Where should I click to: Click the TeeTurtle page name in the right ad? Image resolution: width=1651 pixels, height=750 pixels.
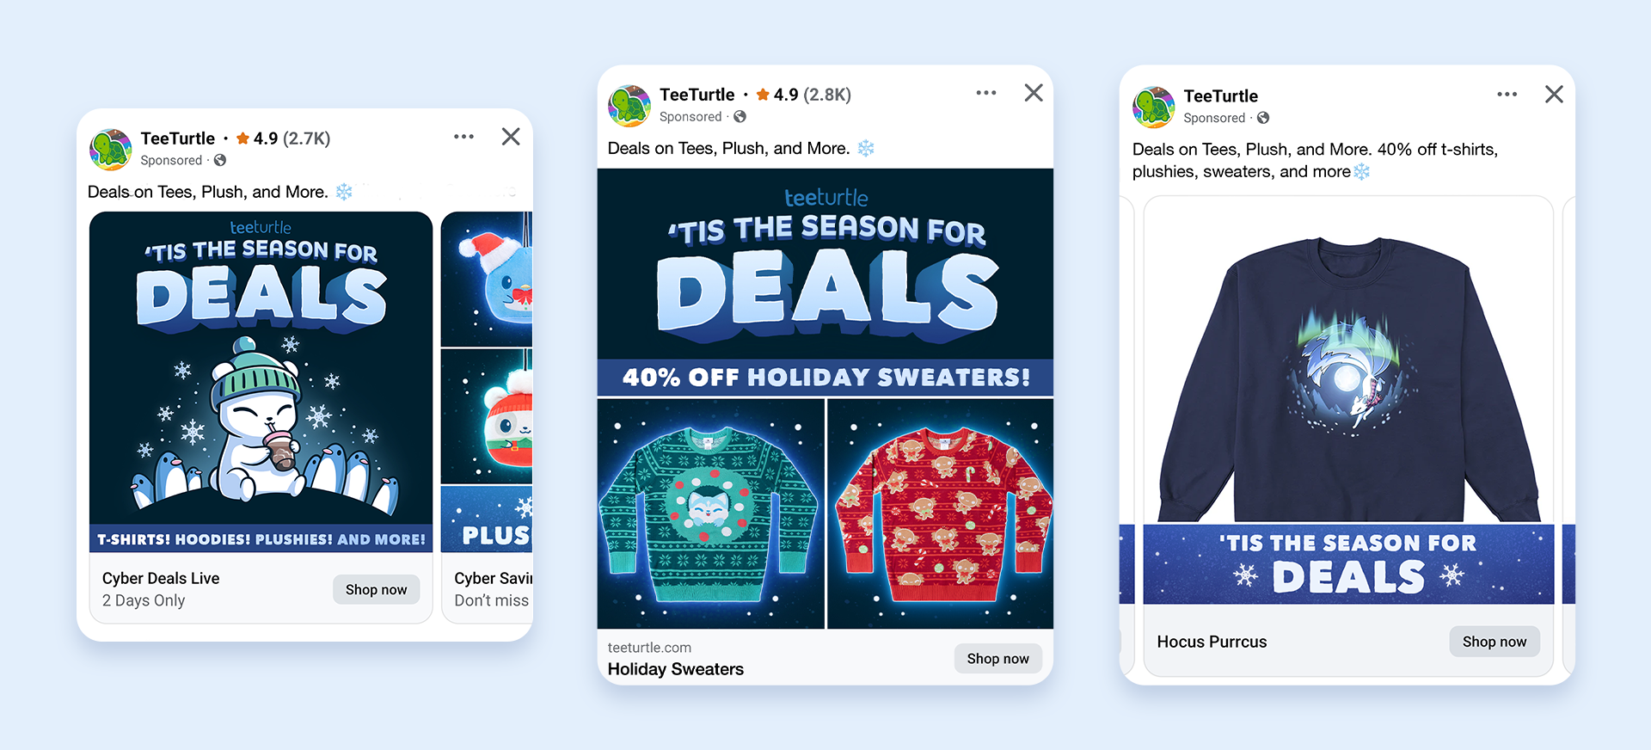[1220, 95]
